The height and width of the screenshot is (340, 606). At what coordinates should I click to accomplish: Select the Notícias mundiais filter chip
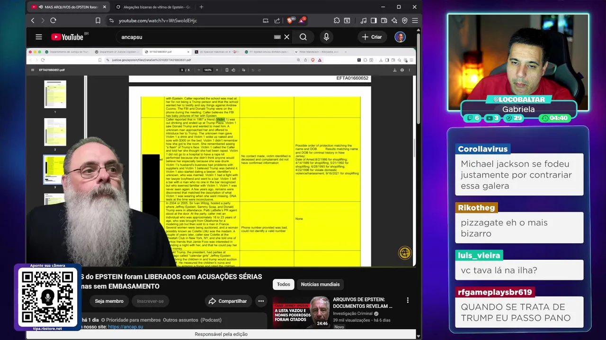pyautogui.click(x=321, y=284)
